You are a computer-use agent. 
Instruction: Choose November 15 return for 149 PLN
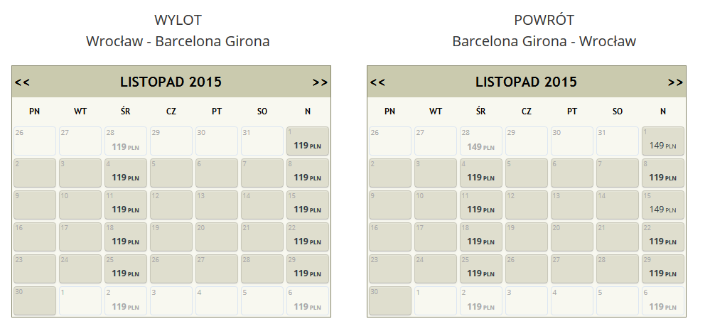tap(663, 205)
